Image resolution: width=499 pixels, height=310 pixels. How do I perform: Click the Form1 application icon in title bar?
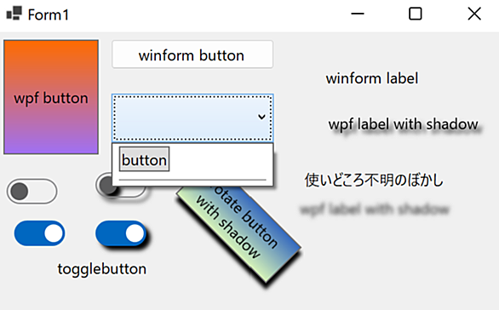(14, 14)
